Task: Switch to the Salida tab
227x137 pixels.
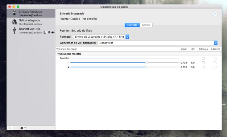Action: point(146,25)
